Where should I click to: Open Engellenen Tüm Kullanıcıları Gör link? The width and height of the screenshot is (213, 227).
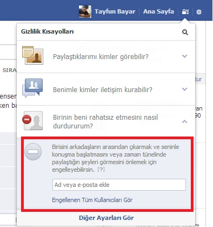(92, 200)
